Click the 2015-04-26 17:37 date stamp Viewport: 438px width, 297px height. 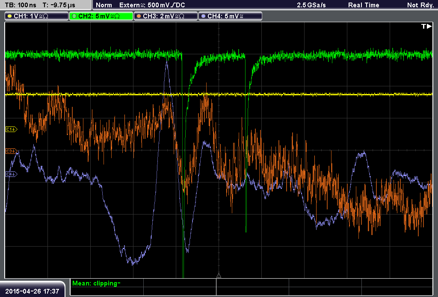pos(32,291)
